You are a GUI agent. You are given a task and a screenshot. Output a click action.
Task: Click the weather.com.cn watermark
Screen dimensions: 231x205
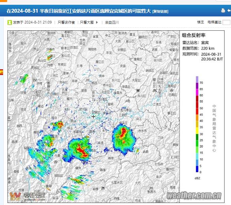(x=194, y=195)
